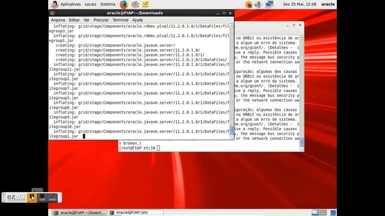Minimize the oracle@FIAP:~/Downloads terminal window

tap(218, 13)
